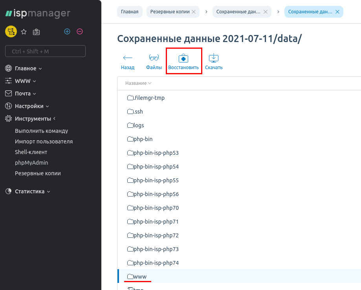
Task: Close the Резервные копии tab
Action: pyautogui.click(x=193, y=12)
